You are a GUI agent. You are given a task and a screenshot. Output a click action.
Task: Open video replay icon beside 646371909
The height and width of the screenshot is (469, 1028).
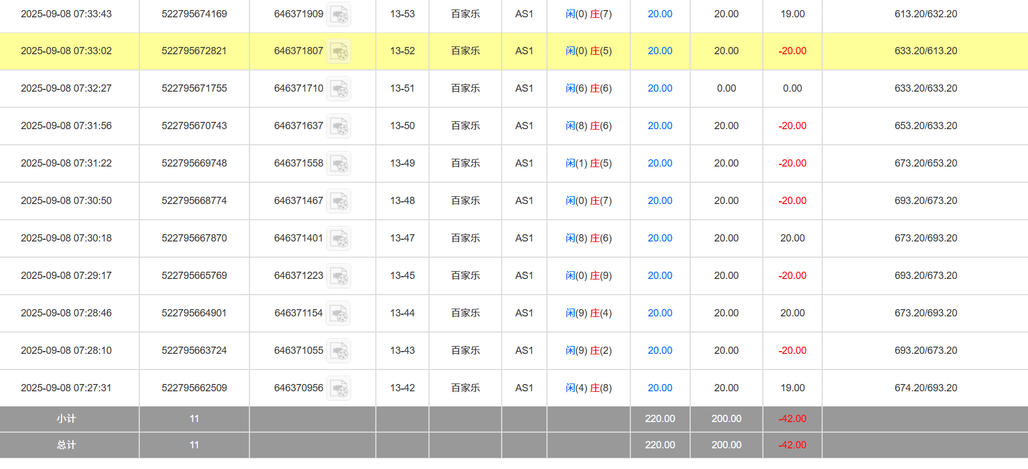(338, 15)
